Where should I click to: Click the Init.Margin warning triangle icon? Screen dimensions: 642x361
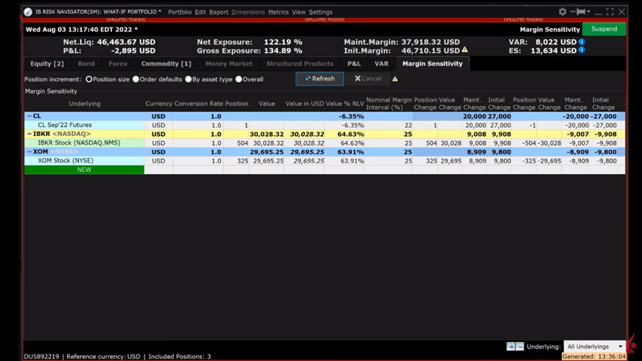point(465,50)
